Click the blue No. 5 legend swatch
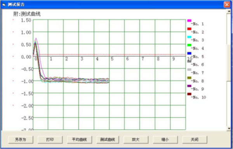Screen dimensions: 233x149 (x=190, y=53)
